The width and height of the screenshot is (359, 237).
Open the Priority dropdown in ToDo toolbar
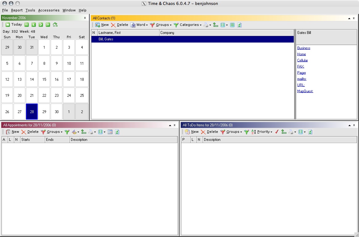263,132
